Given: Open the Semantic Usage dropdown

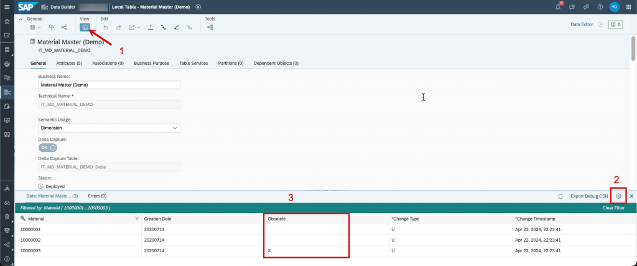Looking at the screenshot, I should click(109, 128).
